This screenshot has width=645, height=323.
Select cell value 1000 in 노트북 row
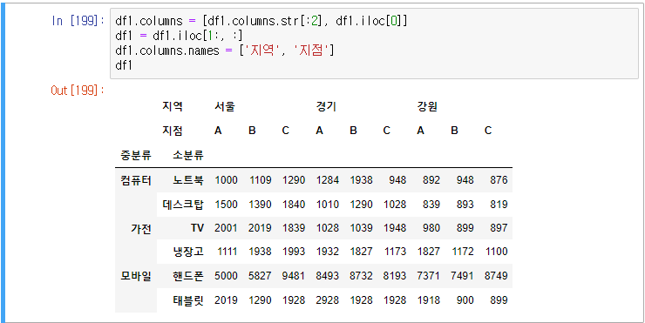point(226,180)
